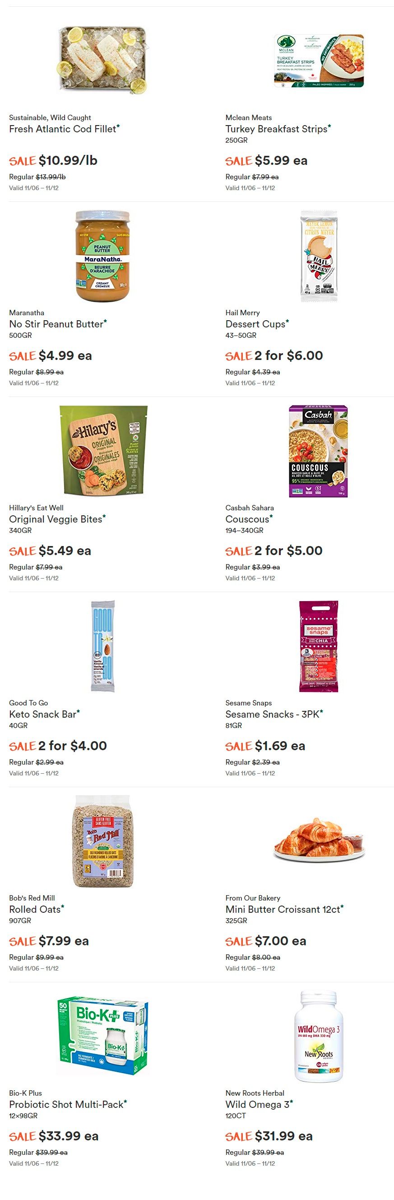394x1200 pixels.
Task: Open the Hail Merry dessert cup image
Action: tap(319, 256)
